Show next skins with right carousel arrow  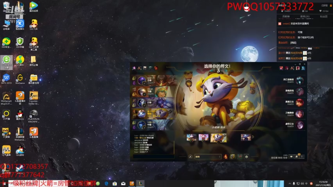[253, 137]
